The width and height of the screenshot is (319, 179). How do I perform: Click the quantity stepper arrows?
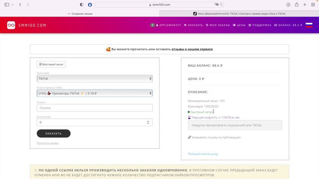(x=148, y=122)
